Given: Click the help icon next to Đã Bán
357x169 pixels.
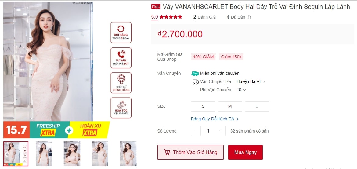Looking at the screenshot, I should [249, 17].
